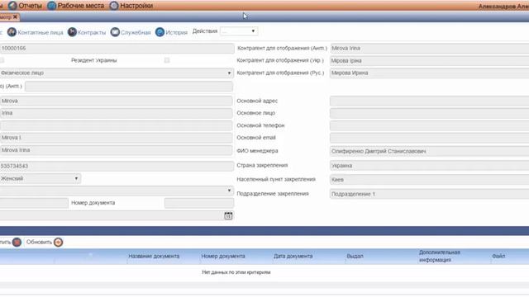Click the 10000166 code field
The image size is (529, 297).
117,49
